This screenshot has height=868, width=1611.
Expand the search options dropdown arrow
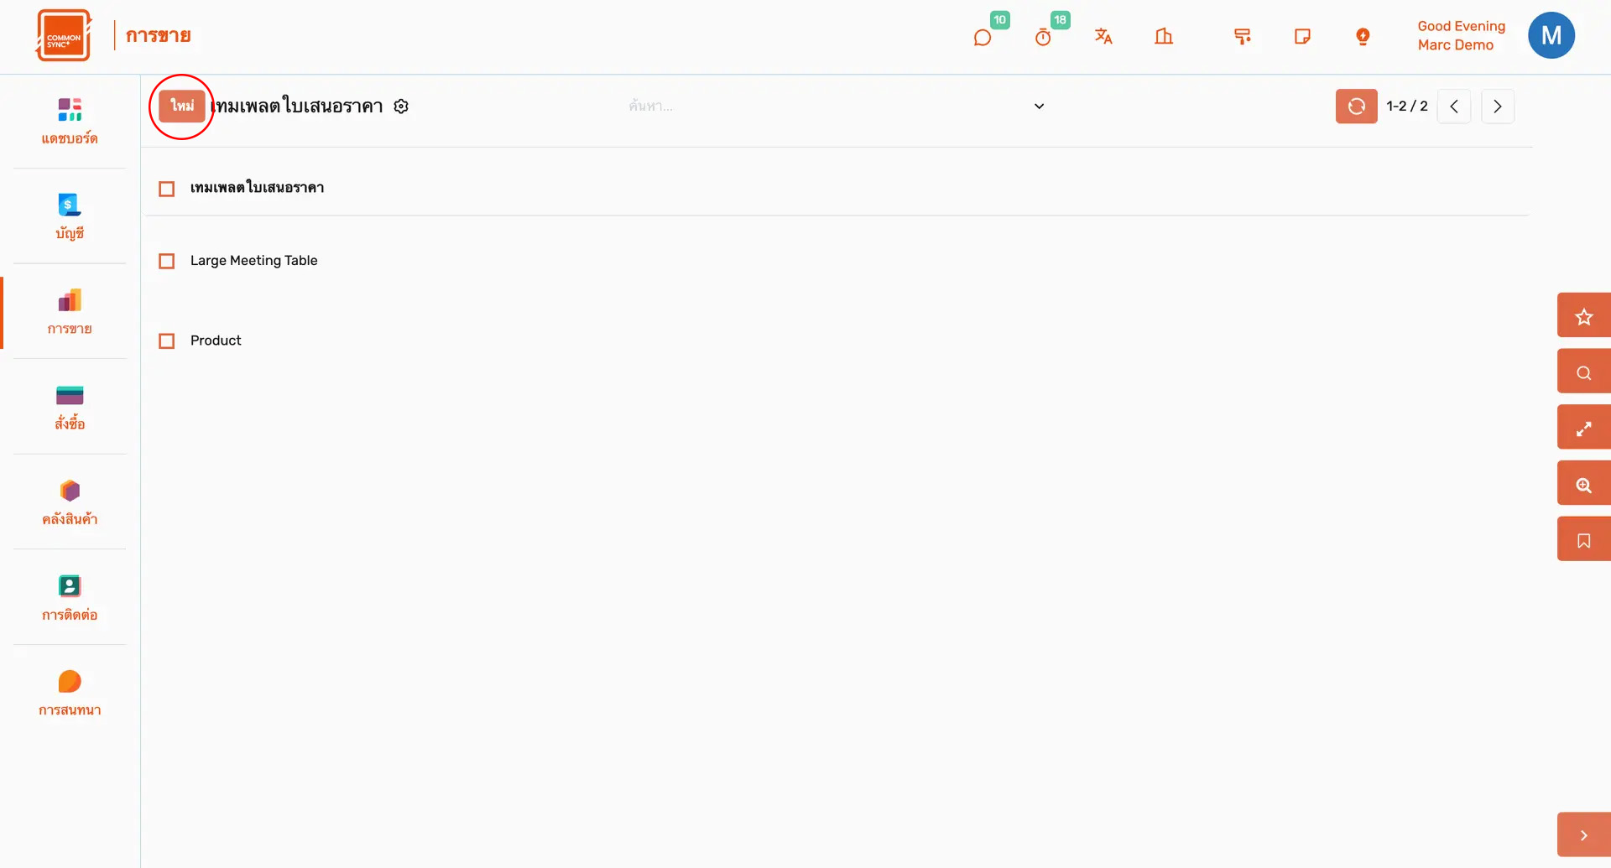1039,107
